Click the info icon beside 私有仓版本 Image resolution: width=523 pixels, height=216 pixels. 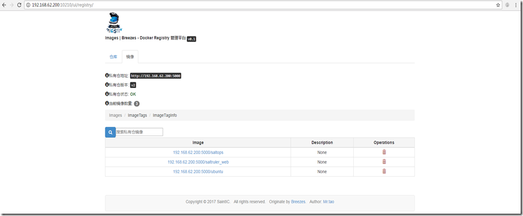tap(107, 85)
